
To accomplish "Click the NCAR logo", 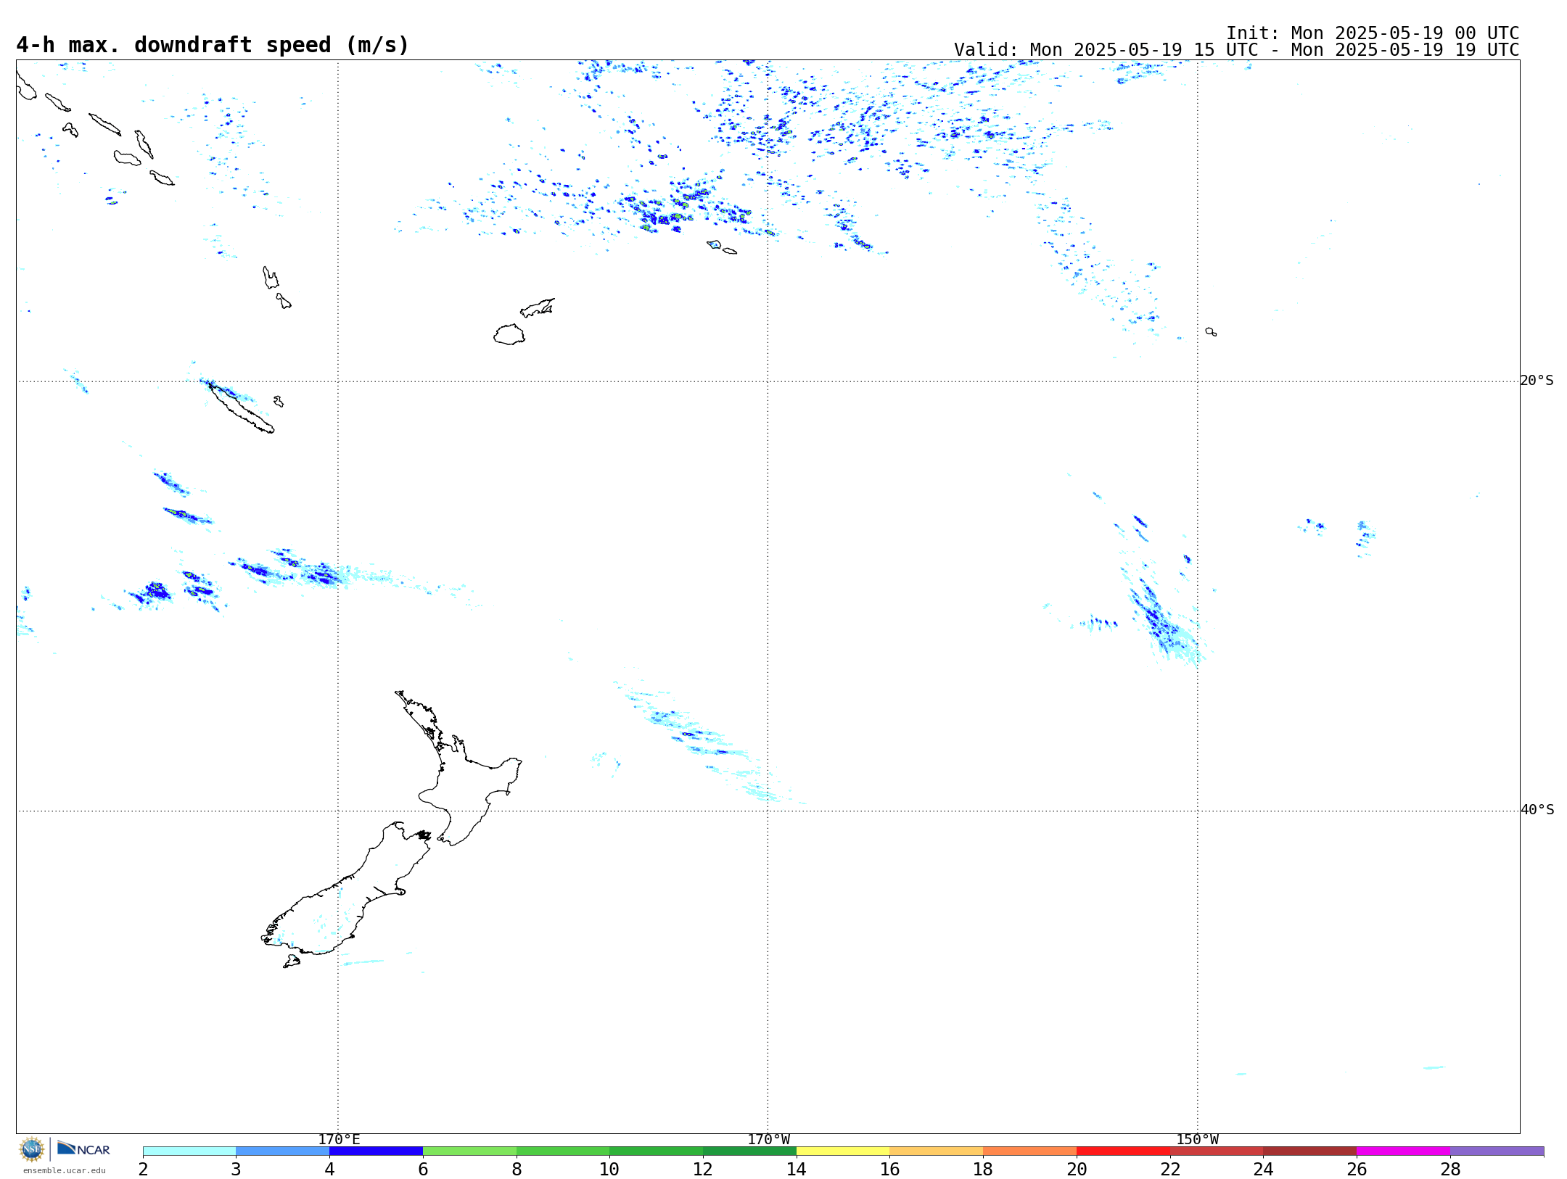I will click(83, 1149).
